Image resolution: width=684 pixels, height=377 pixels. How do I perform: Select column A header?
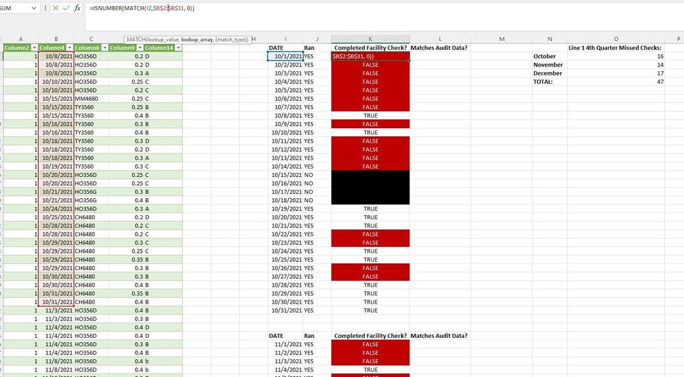pyautogui.click(x=21, y=39)
